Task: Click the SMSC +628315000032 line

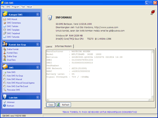Action: (68, 71)
